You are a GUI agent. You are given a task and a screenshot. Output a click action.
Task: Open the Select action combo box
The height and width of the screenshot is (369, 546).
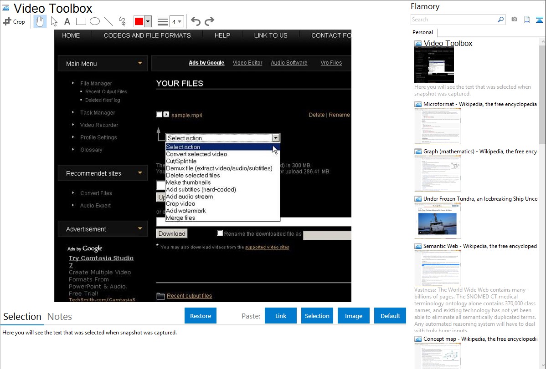(x=222, y=138)
